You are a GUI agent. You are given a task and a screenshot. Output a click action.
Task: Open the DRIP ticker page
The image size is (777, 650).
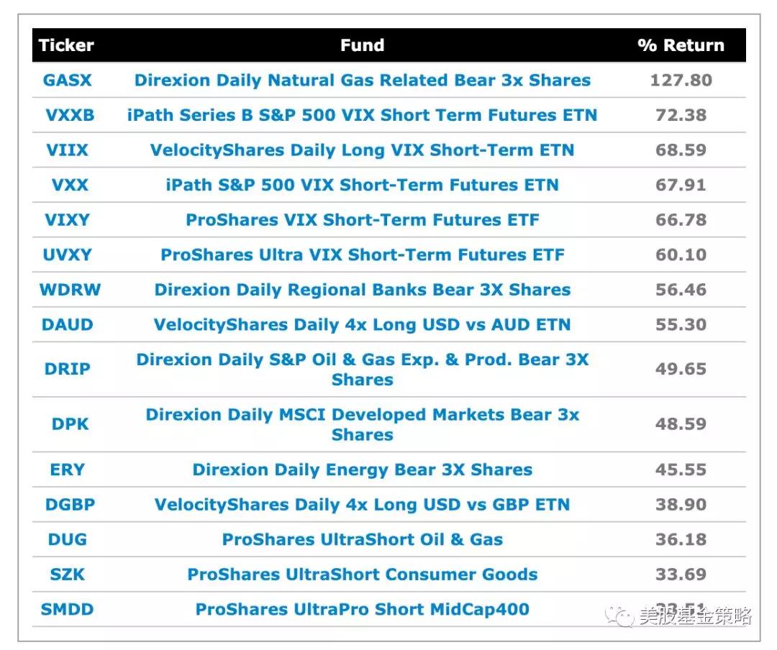coord(67,369)
